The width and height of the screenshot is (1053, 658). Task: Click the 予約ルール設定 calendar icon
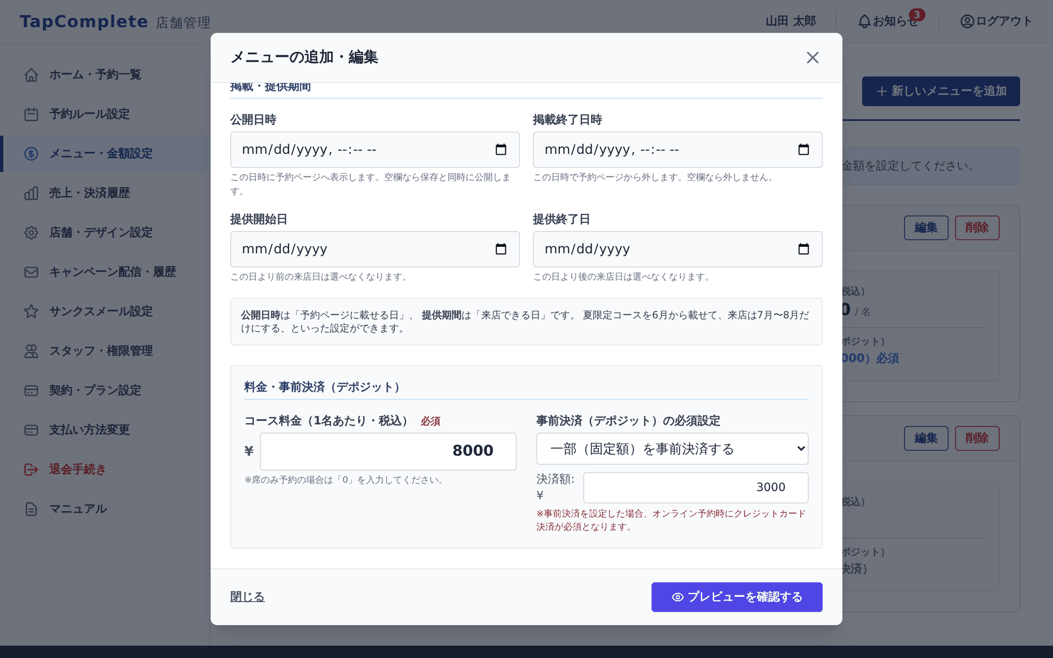[x=31, y=114]
